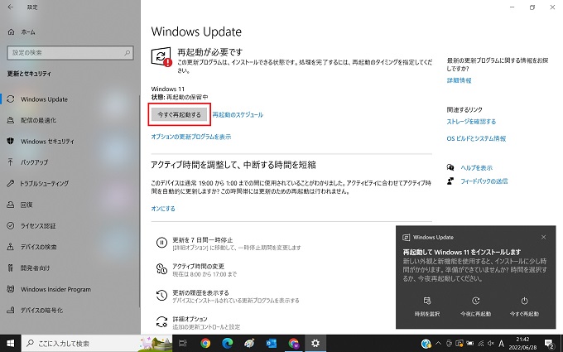Select アクティブ時間の変更 option

click(196, 270)
